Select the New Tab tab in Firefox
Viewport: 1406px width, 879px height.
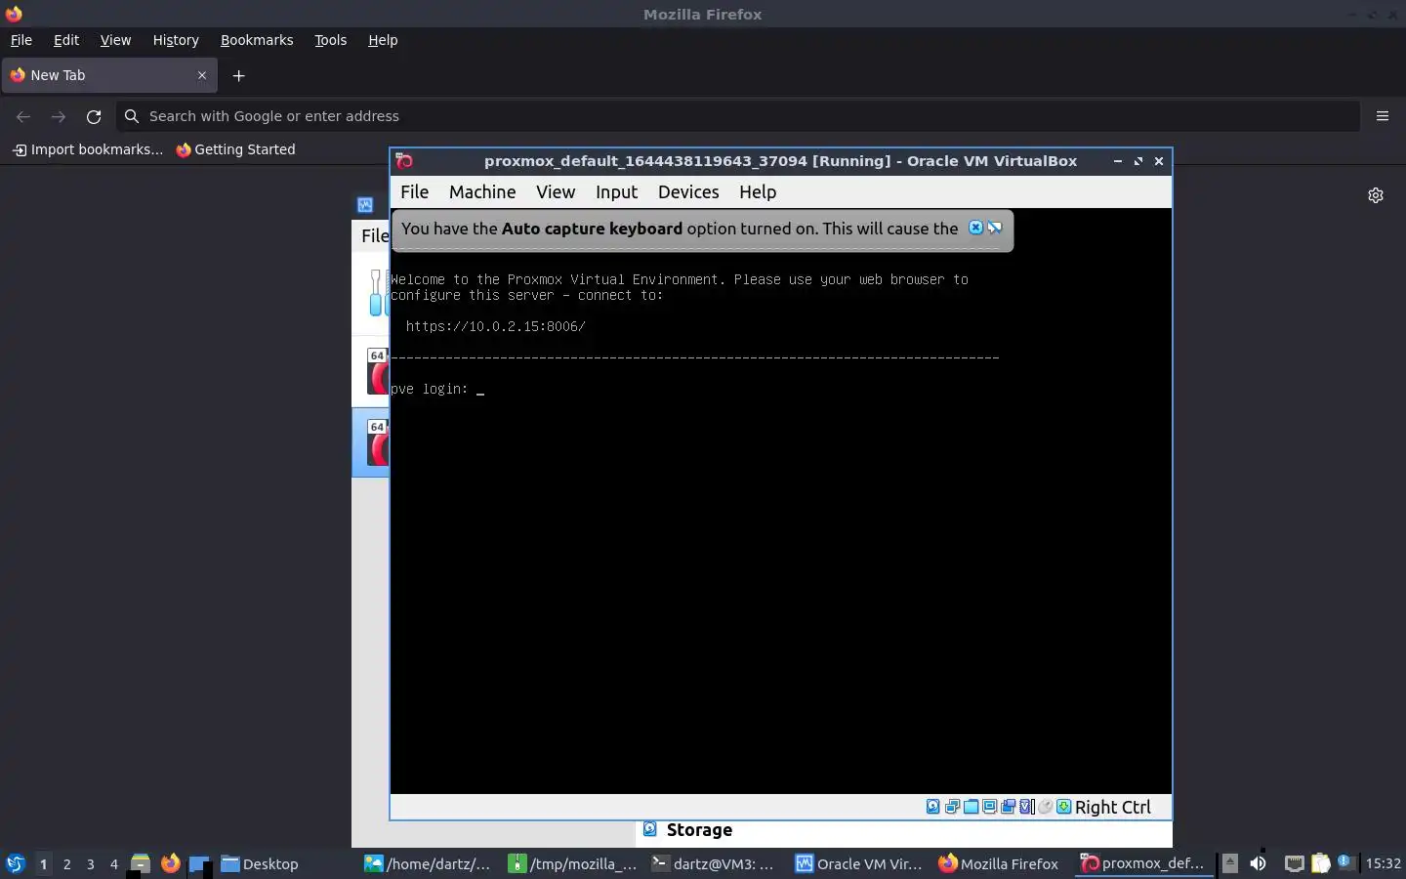[109, 75]
